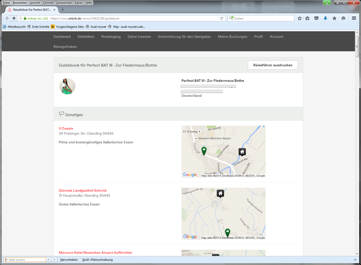Open the bookmarks list icon
The image size is (361, 265).
tap(307, 18)
